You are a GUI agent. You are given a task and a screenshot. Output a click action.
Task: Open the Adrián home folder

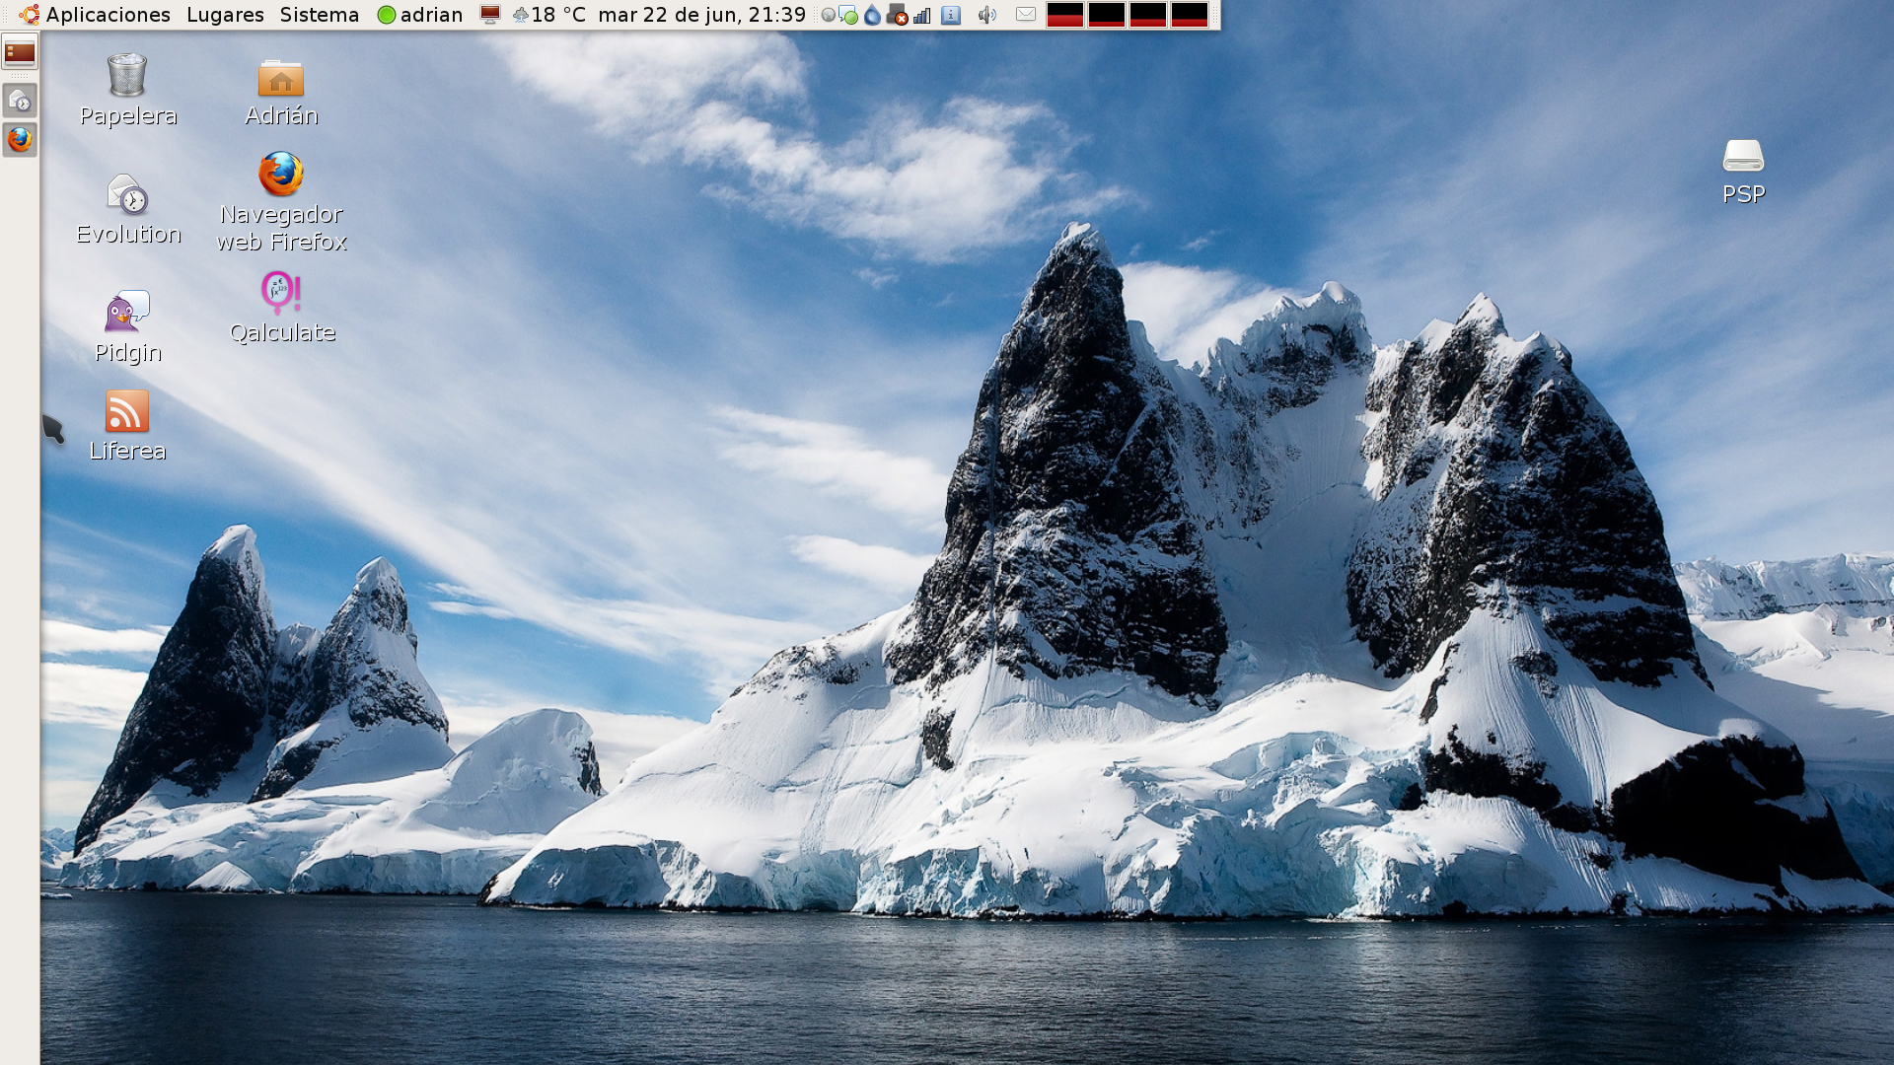281,79
